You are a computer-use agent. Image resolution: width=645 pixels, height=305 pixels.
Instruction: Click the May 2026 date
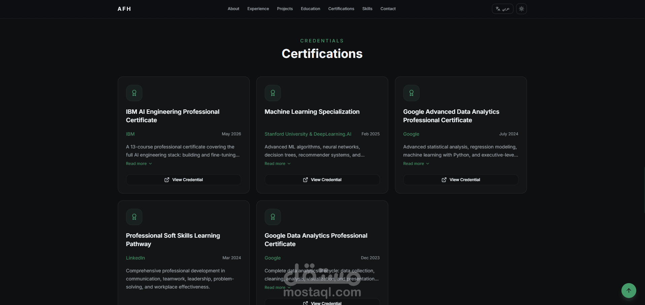[x=231, y=134]
